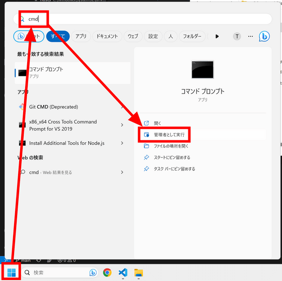Open Google Chrome from the taskbar
The height and width of the screenshot is (281, 282).
pos(107,272)
